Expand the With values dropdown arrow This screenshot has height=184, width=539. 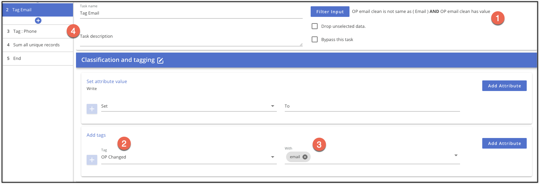(x=456, y=155)
